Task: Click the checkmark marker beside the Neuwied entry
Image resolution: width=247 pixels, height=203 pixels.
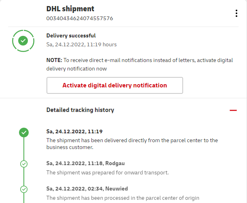Action: [x=24, y=189]
